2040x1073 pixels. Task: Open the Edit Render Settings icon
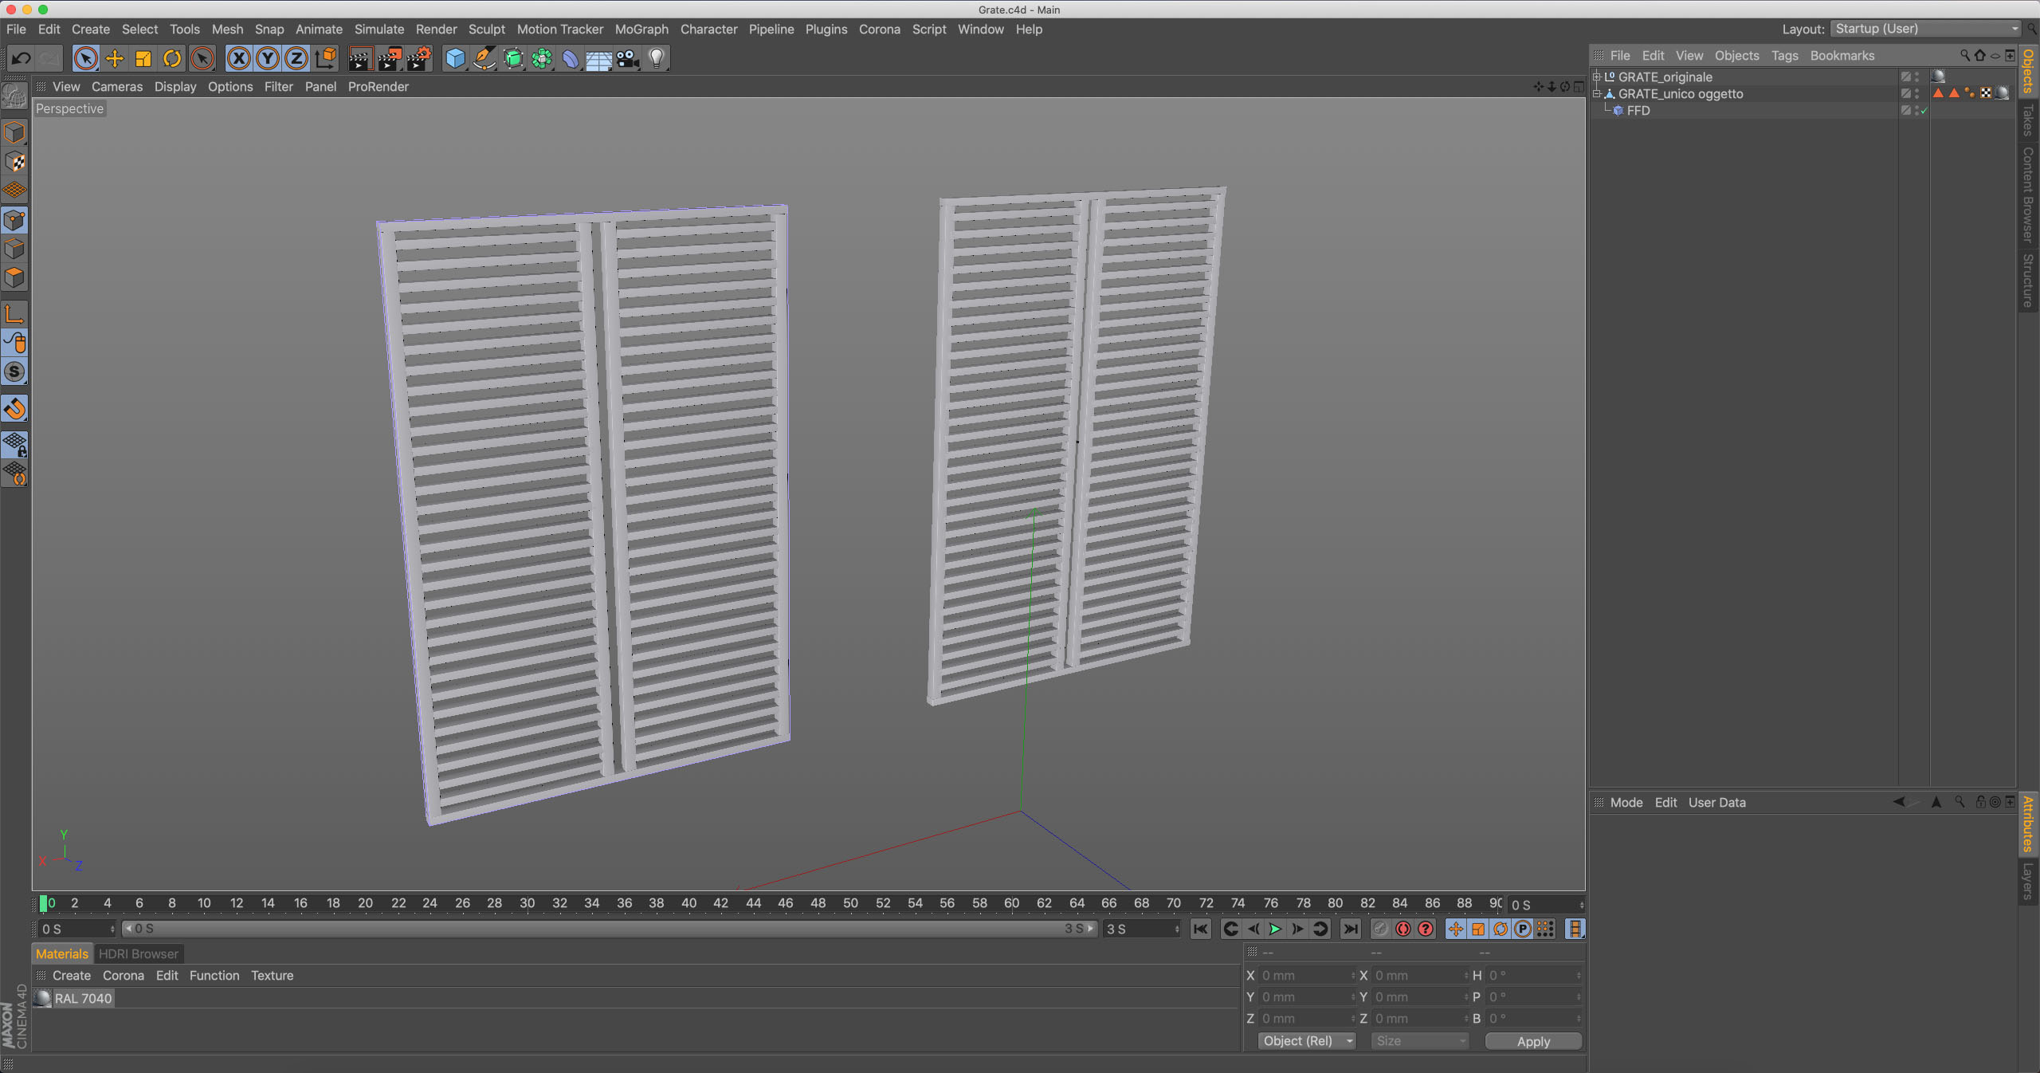pyautogui.click(x=418, y=58)
